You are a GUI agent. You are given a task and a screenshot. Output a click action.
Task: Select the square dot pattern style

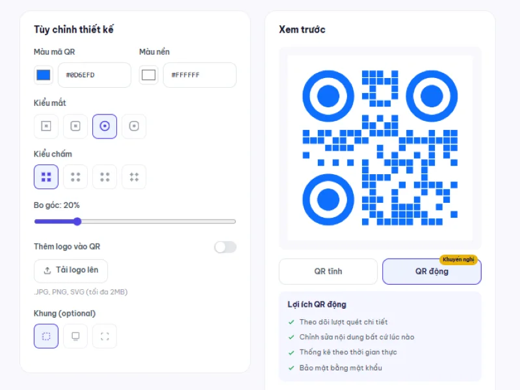46,177
